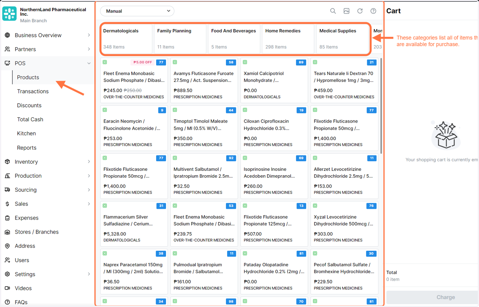Select the Family Planning category
Viewport: 479px width, 307px height.
[180, 39]
